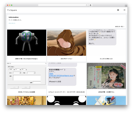Viewport: 133px width, 113px height.
Task: Open the お知らせ一覧 link
Action: 119,26
